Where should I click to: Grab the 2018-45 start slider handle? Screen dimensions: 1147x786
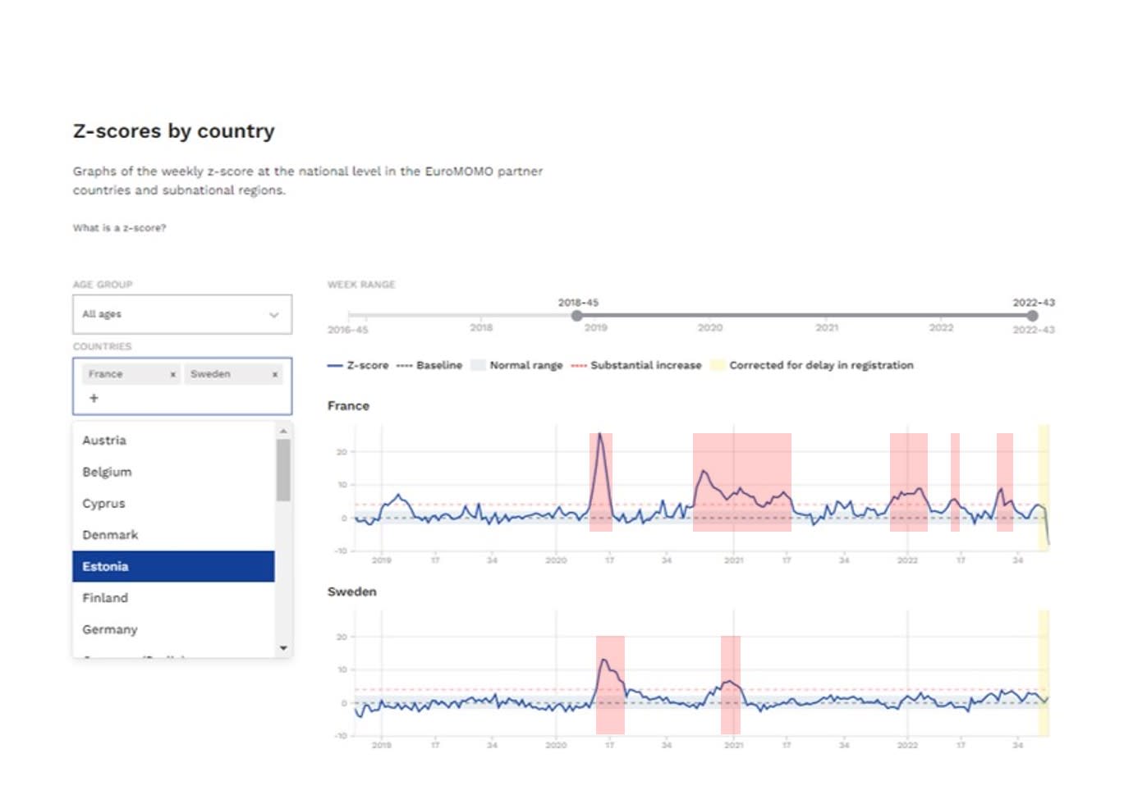pyautogui.click(x=577, y=316)
